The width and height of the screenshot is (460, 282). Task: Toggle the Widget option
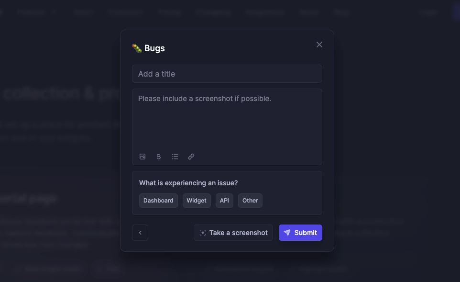[197, 201]
